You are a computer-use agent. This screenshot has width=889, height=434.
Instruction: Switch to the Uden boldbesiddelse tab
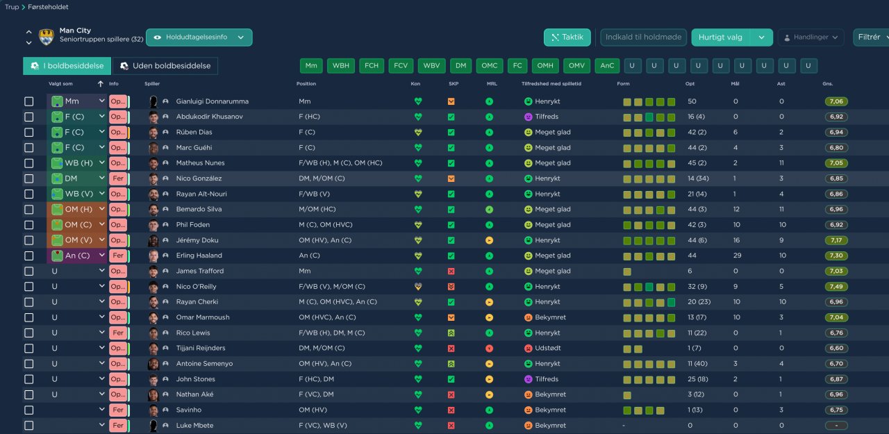(165, 66)
